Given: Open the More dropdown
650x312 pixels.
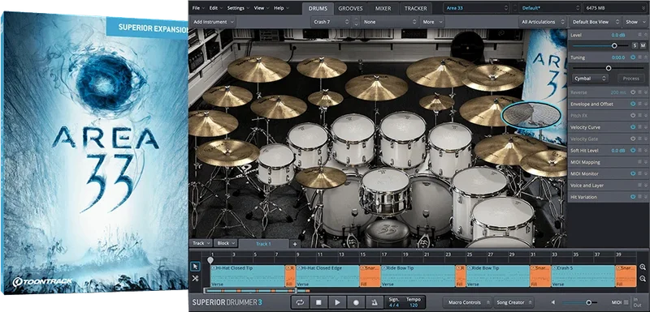Looking at the screenshot, I should pyautogui.click(x=431, y=22).
